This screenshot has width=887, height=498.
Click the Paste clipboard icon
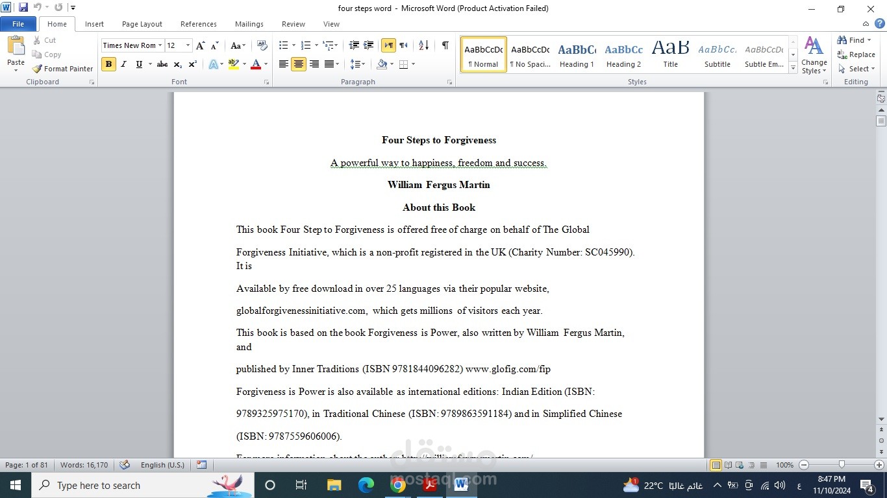click(16, 47)
